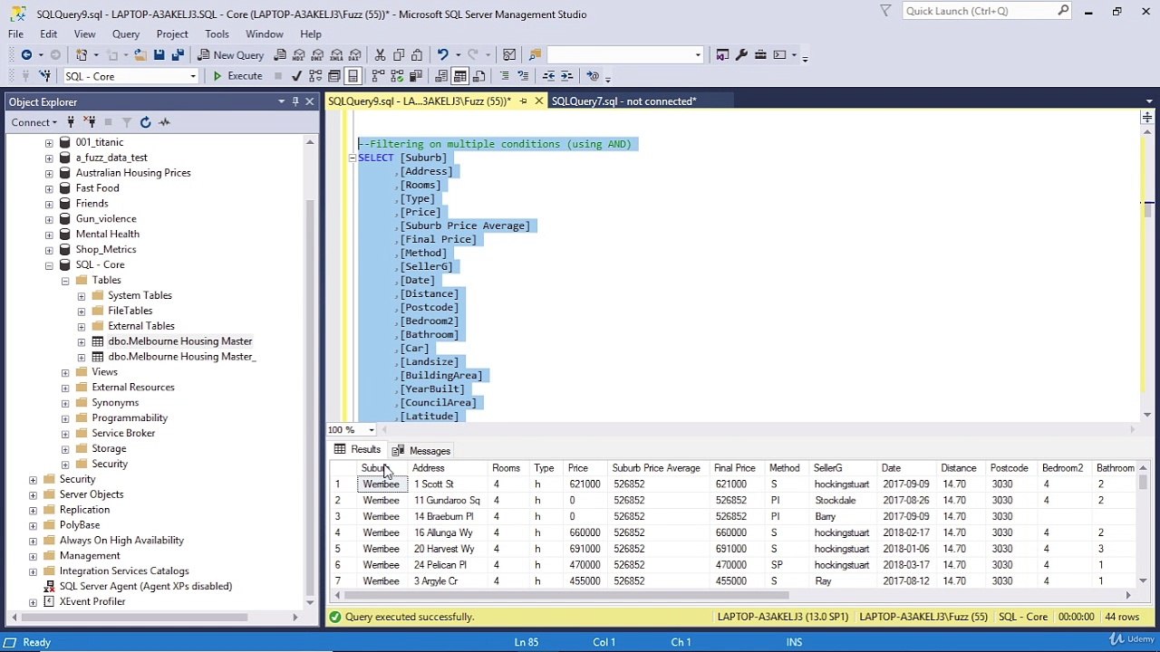This screenshot has width=1160, height=652.
Task: Select the Mental Health database
Action: (107, 235)
